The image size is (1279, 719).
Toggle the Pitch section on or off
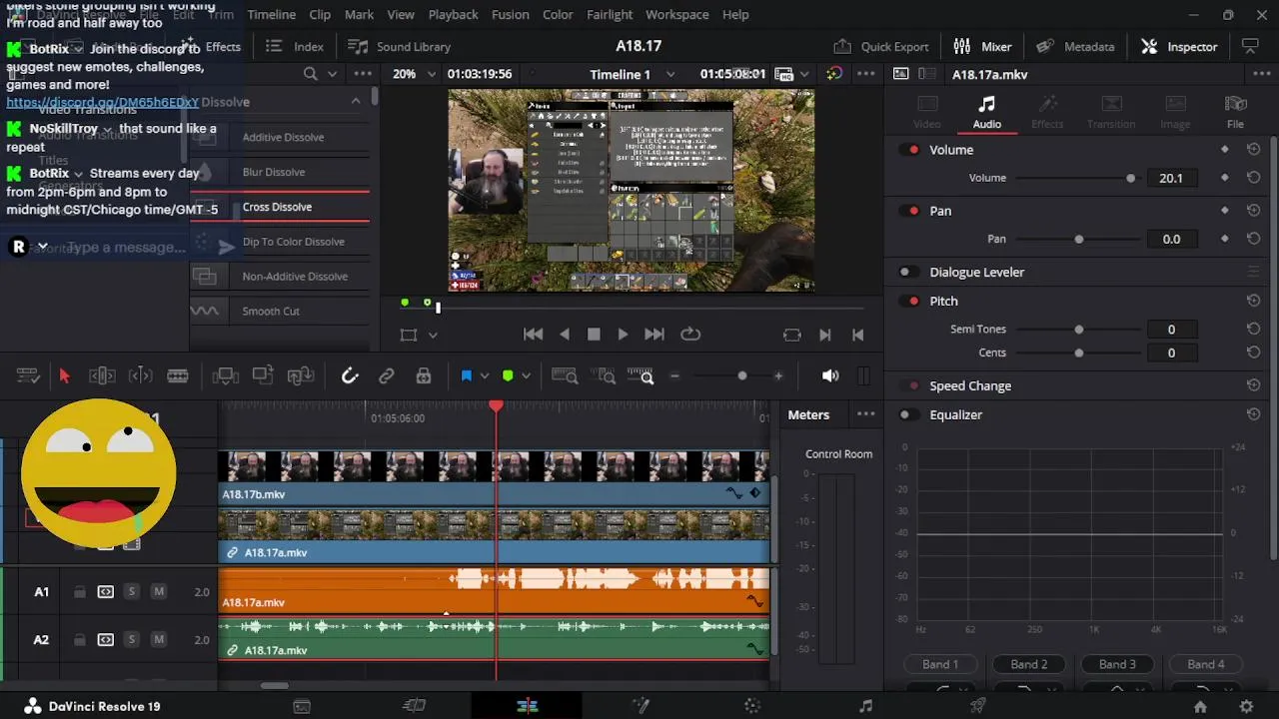pyautogui.click(x=910, y=301)
